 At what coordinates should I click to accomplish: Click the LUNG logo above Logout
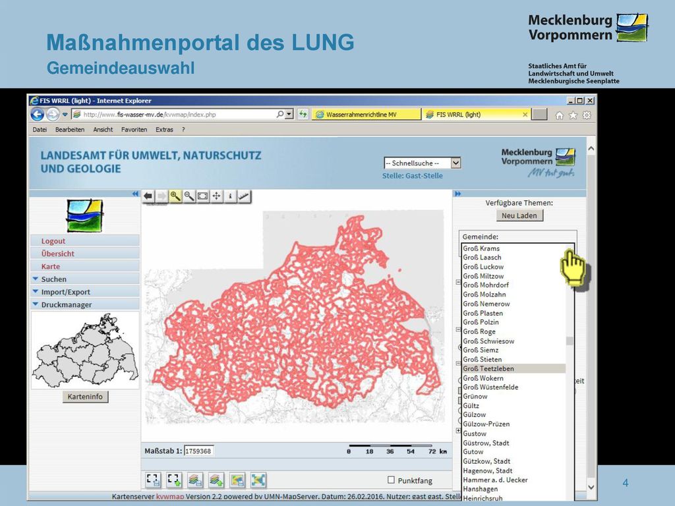pos(85,215)
